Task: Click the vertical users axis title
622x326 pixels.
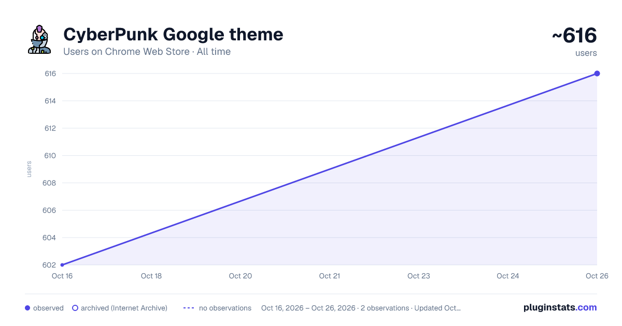Action: tap(29, 169)
